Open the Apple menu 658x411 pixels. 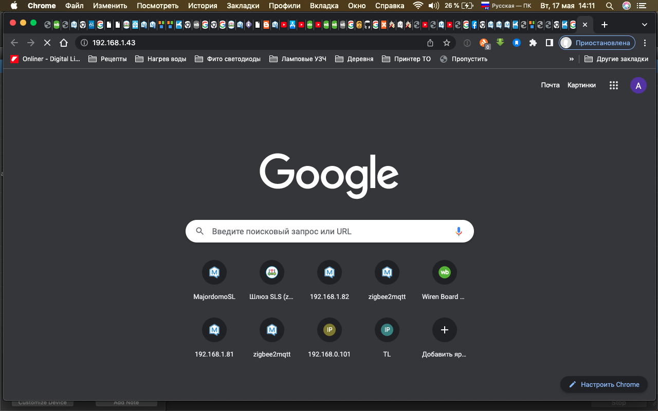pos(14,6)
